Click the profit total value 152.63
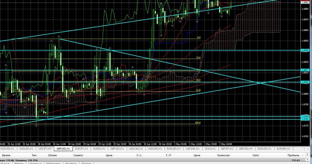This screenshot has height=164, width=312. point(296,160)
